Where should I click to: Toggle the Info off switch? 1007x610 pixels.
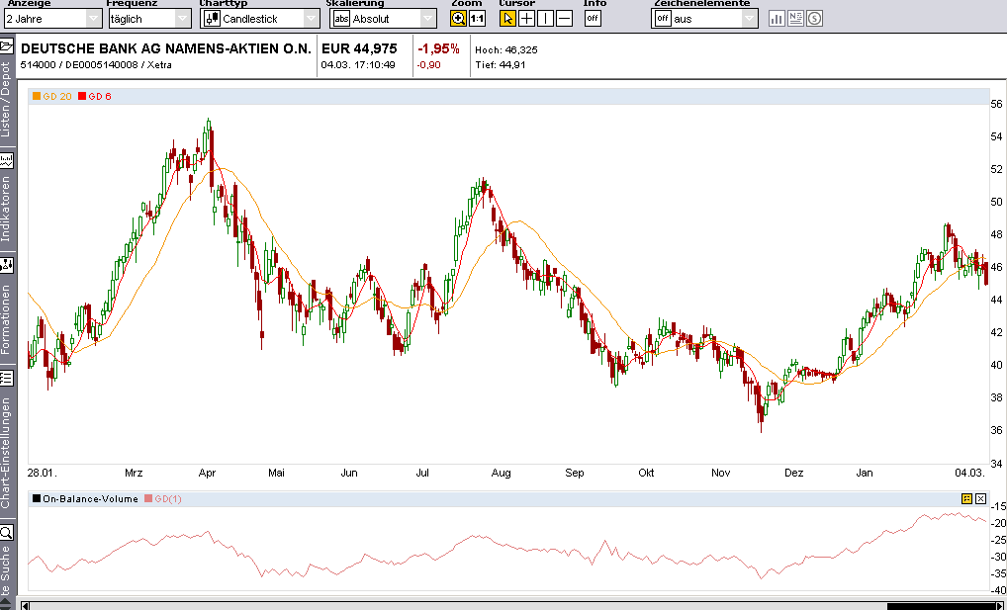(x=592, y=18)
